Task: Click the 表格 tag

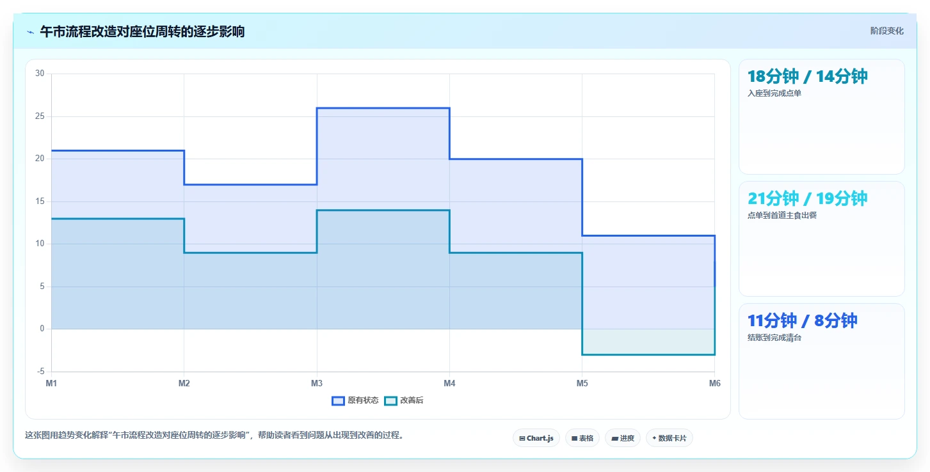Action: [582, 438]
